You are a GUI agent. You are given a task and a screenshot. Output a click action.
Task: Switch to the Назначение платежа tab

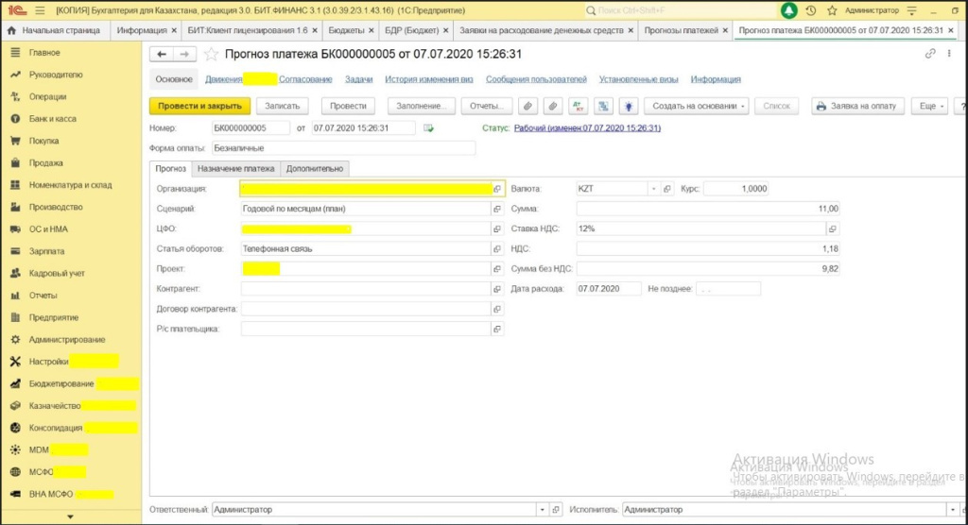click(x=236, y=169)
